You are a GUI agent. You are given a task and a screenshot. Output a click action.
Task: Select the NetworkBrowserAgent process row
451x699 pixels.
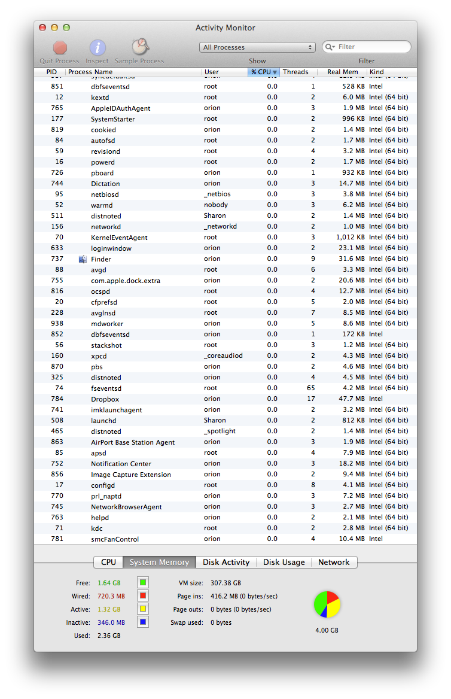click(x=225, y=507)
